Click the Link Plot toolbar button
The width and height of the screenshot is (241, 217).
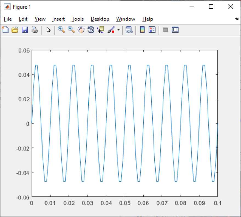(x=129, y=30)
